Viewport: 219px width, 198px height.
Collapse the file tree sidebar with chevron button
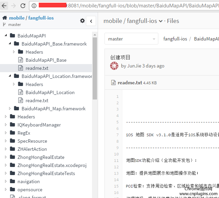click(x=91, y=21)
